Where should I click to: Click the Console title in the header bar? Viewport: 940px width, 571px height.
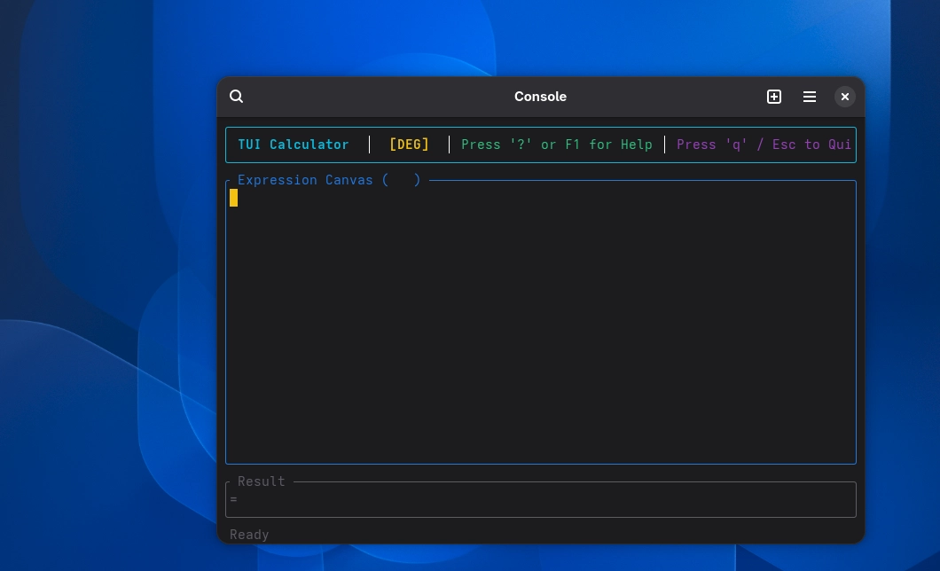pos(540,97)
